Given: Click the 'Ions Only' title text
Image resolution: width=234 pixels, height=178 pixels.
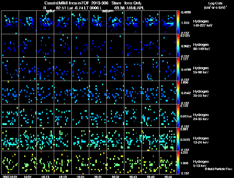Looking at the screenshot, I should (x=133, y=3).
